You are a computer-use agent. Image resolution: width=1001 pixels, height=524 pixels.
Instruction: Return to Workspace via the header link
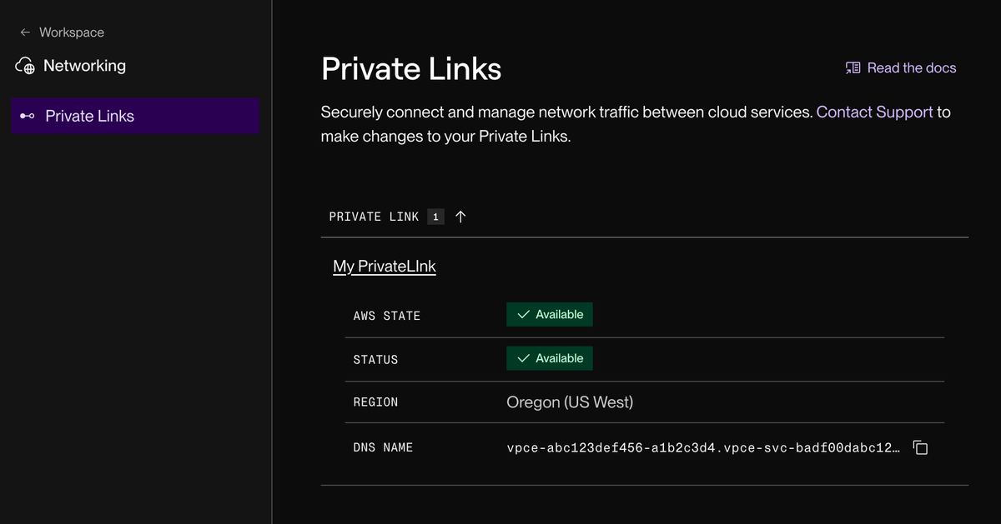click(x=71, y=32)
